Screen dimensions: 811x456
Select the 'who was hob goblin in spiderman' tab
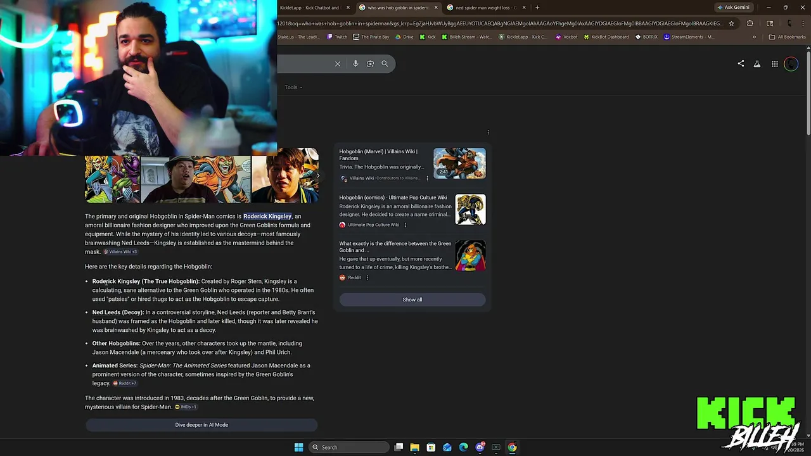click(398, 8)
